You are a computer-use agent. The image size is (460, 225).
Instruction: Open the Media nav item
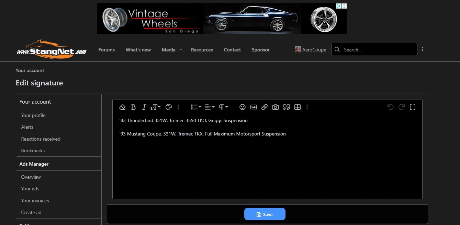pyautogui.click(x=169, y=50)
